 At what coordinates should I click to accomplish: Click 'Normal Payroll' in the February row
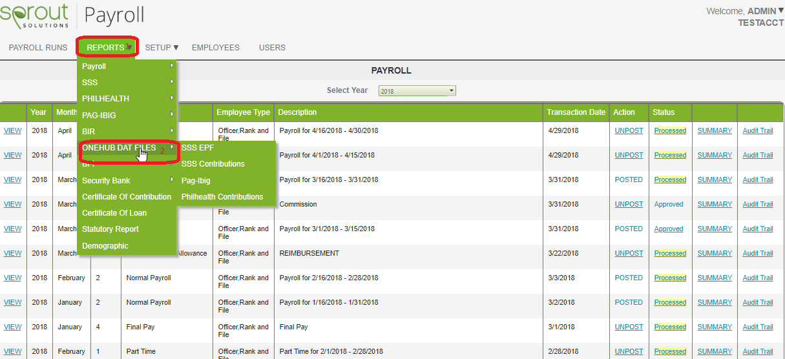[149, 278]
